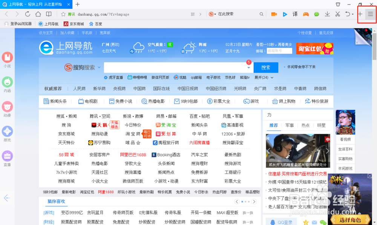
Task: Go to the browser home page icon
Action: click(38, 14)
